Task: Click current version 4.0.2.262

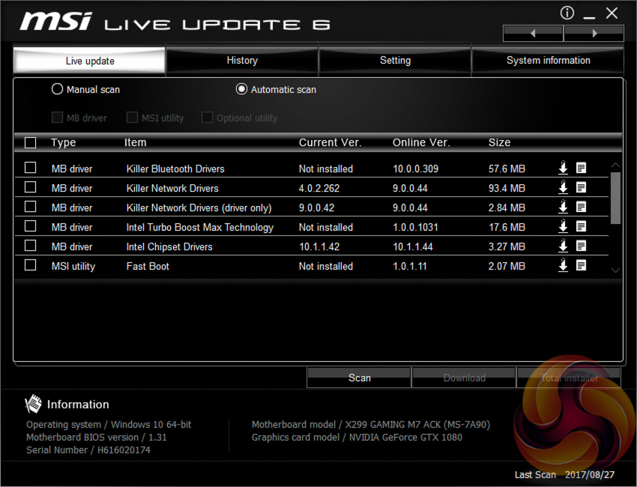Action: pos(319,188)
